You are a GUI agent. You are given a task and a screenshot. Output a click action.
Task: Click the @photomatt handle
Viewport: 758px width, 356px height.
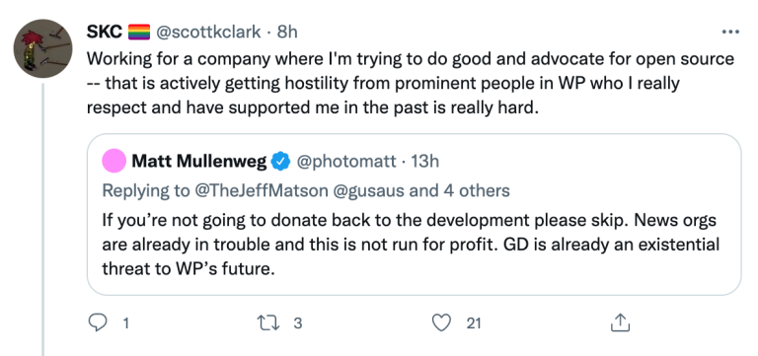pyautogui.click(x=346, y=162)
